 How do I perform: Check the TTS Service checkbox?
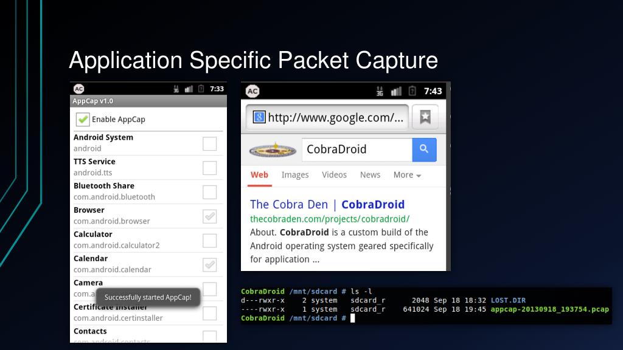point(209,168)
